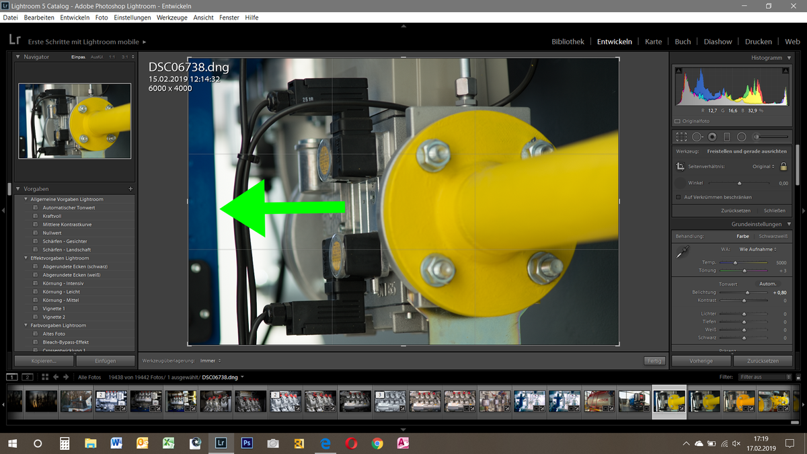The width and height of the screenshot is (807, 454).
Task: Open the Entwickeln menu in menu bar
Action: pos(75,17)
